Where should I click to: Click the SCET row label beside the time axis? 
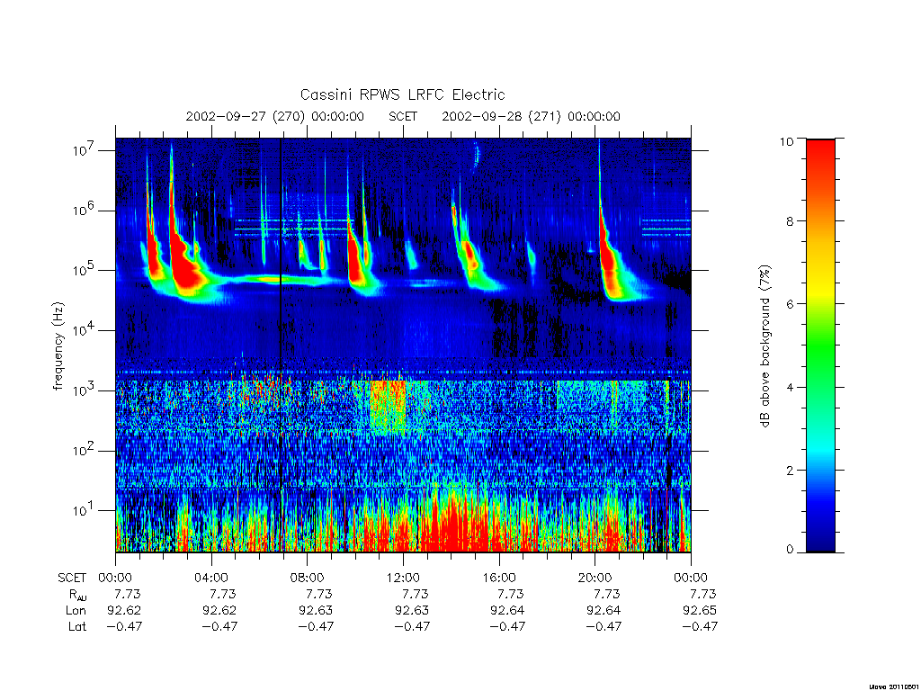click(x=72, y=578)
